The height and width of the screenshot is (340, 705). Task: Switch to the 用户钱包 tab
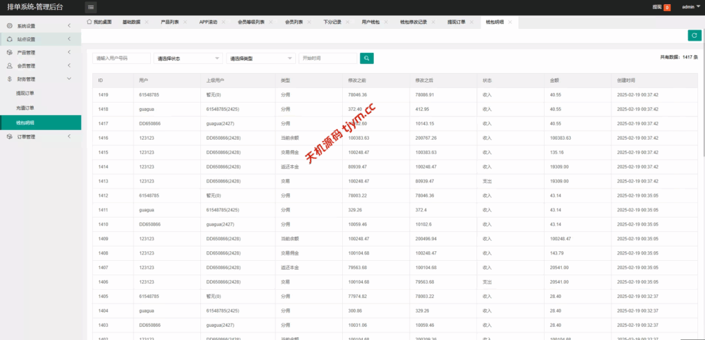point(370,22)
